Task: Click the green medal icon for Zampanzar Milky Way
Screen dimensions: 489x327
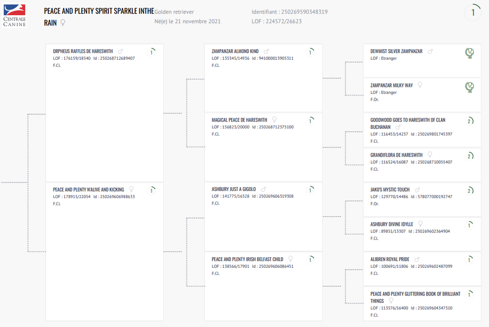Action: [469, 87]
